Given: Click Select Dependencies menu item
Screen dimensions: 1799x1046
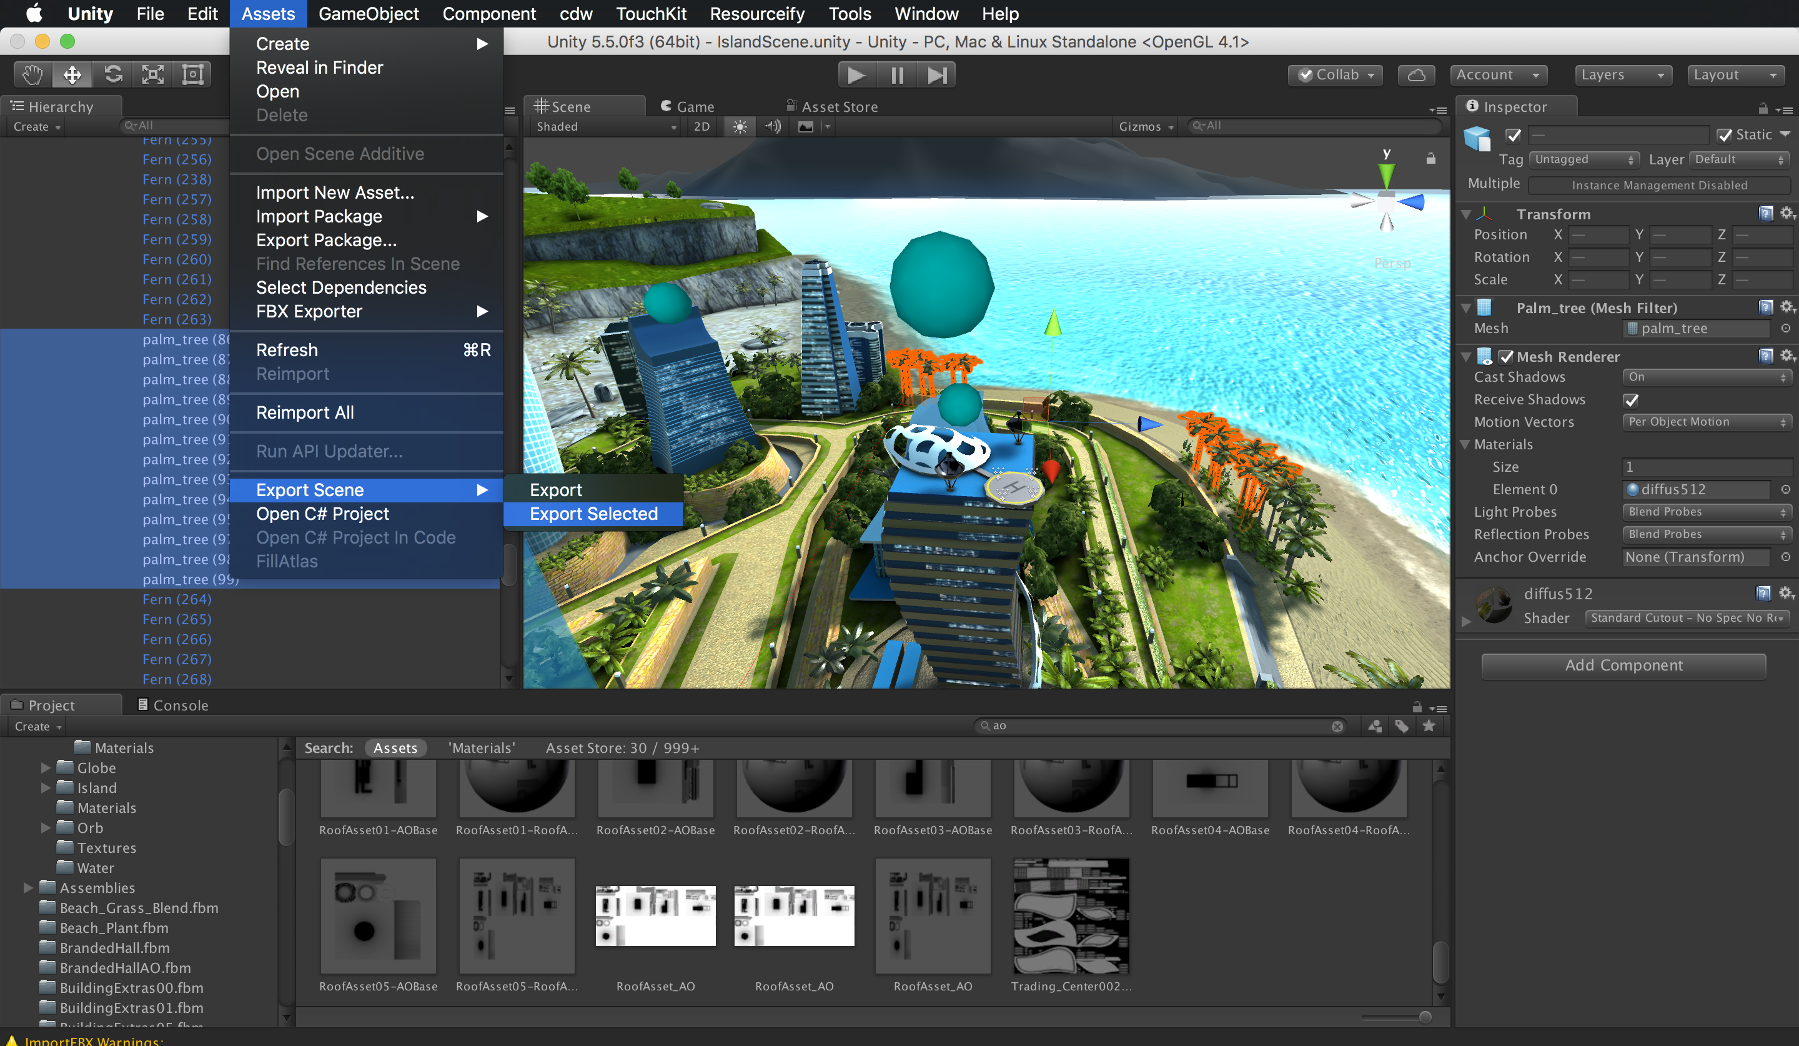Looking at the screenshot, I should [x=366, y=287].
